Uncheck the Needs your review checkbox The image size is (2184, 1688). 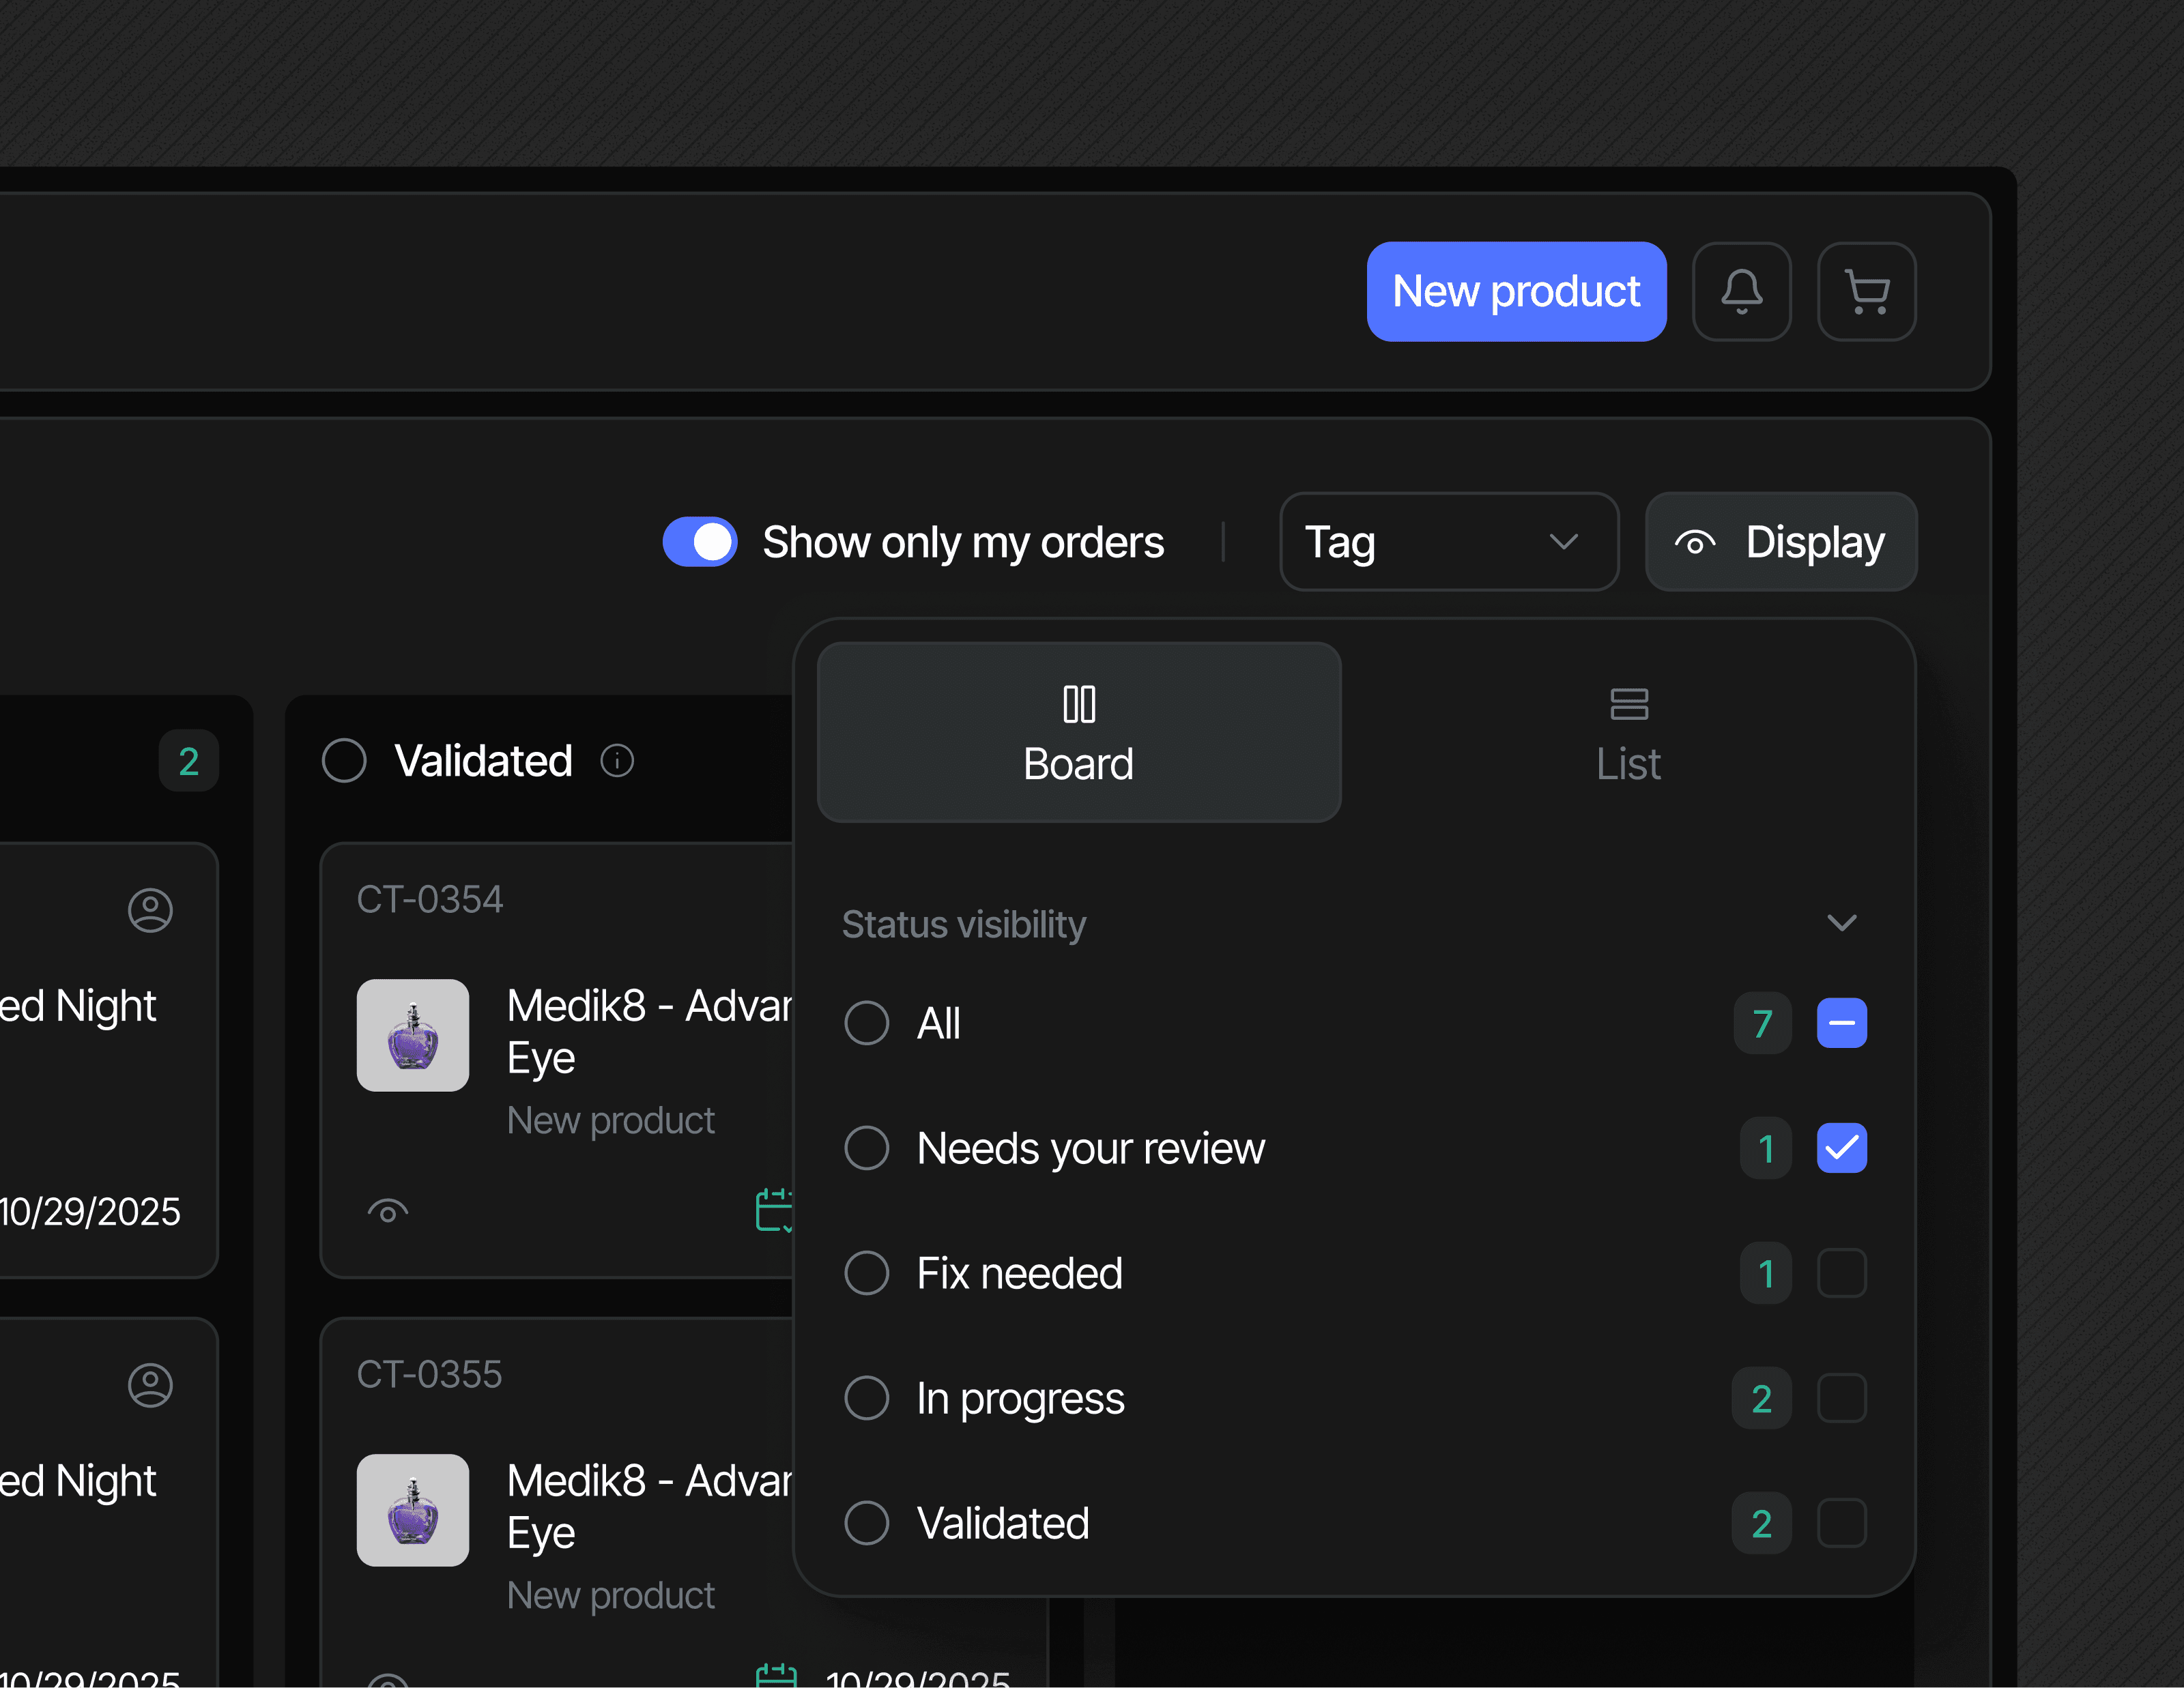[1841, 1148]
